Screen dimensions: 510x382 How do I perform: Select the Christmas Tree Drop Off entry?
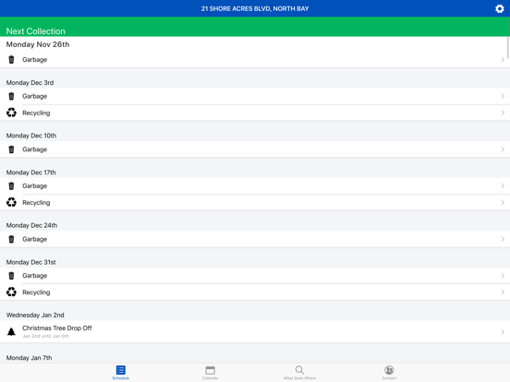[x=255, y=331]
